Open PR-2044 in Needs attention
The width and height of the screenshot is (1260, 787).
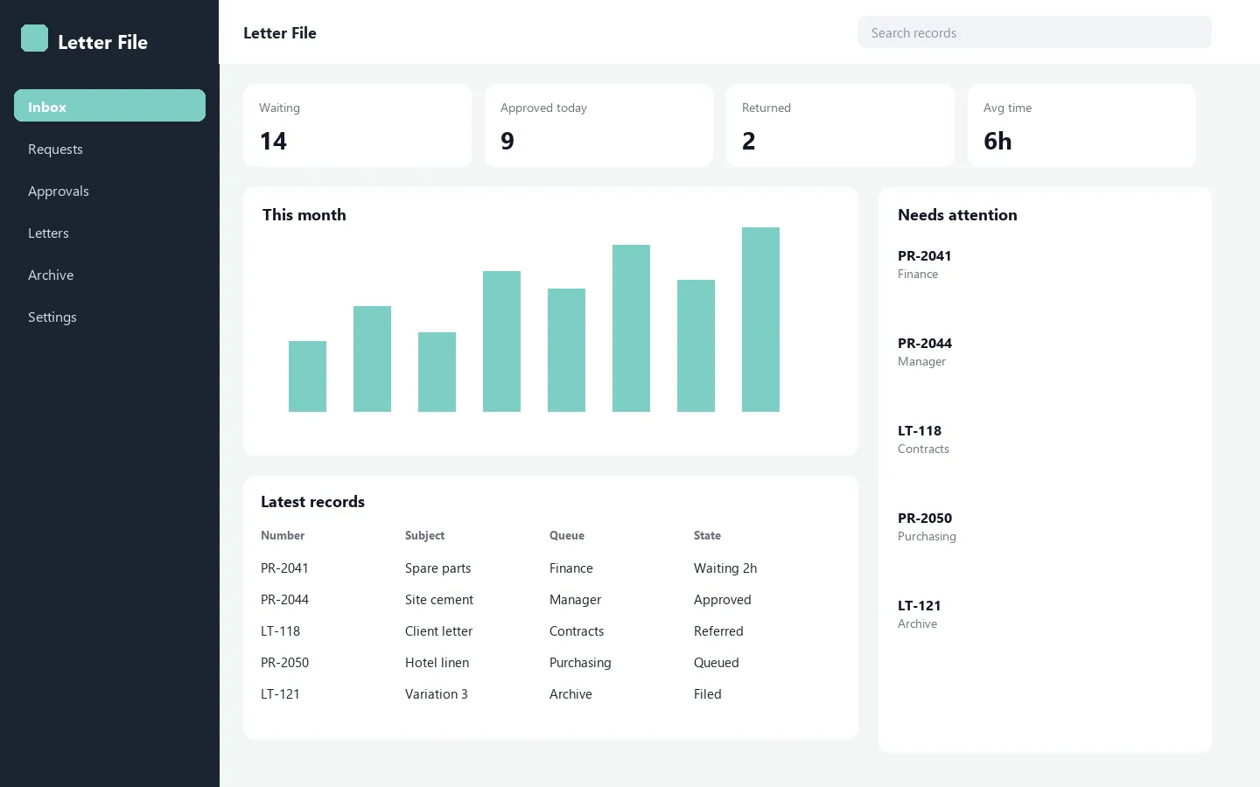(x=924, y=343)
